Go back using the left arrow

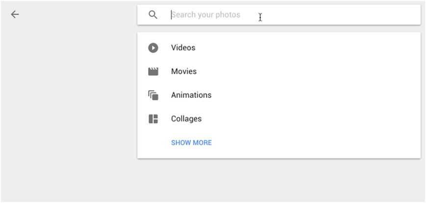[x=15, y=15]
